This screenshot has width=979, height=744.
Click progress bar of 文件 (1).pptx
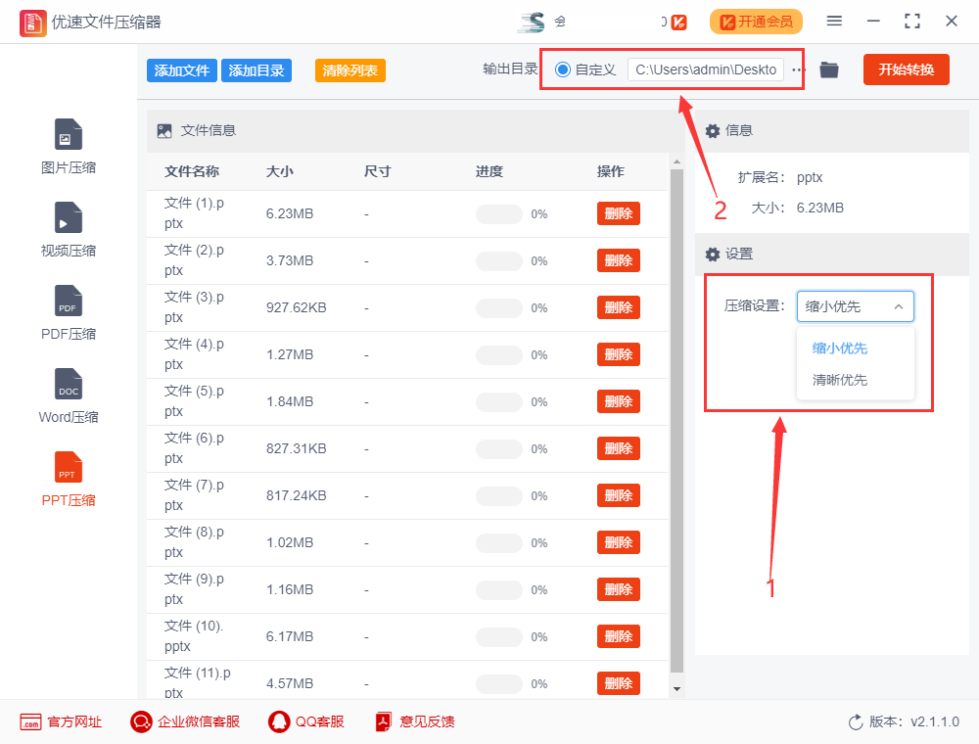[499, 214]
